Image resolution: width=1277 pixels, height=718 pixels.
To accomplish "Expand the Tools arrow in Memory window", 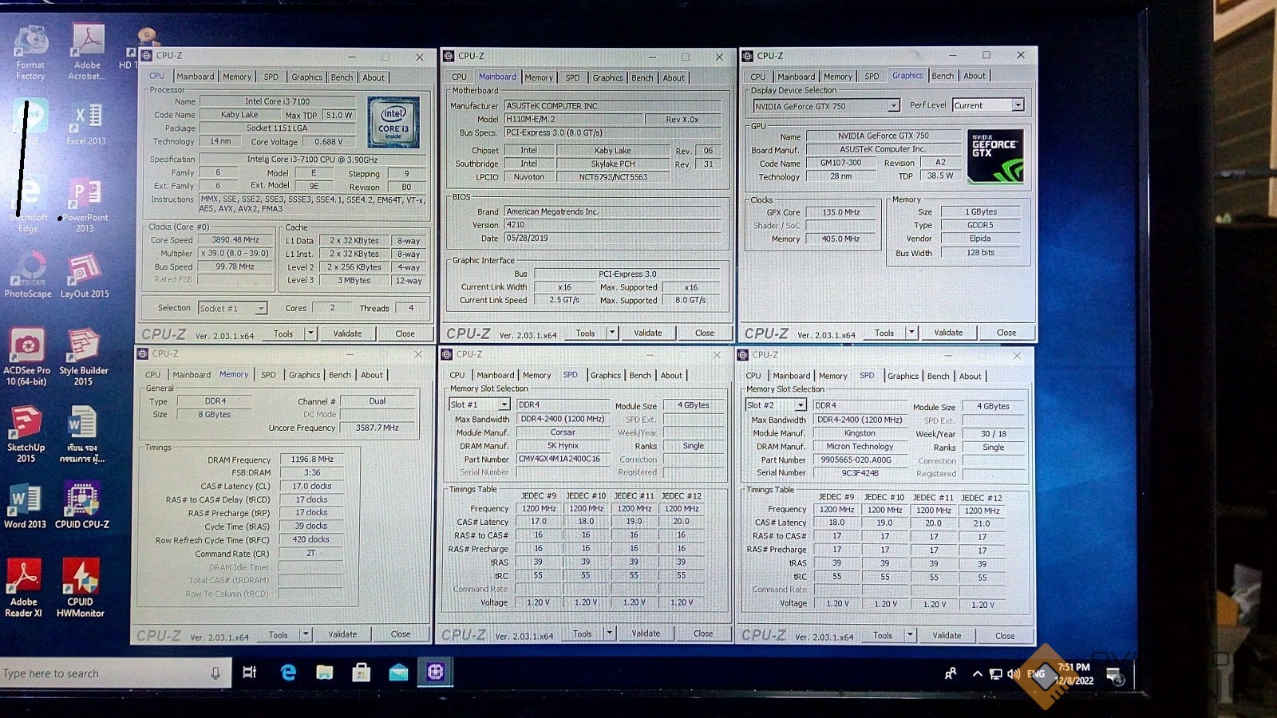I will coord(305,634).
